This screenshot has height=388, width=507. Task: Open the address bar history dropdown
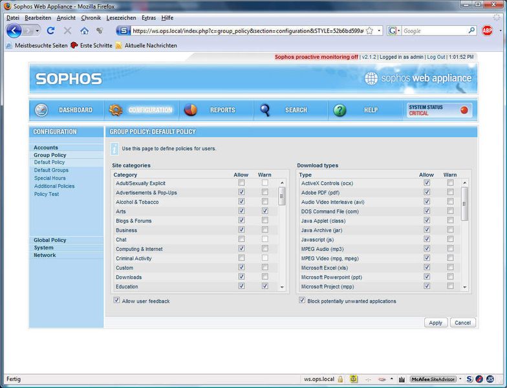tap(379, 31)
